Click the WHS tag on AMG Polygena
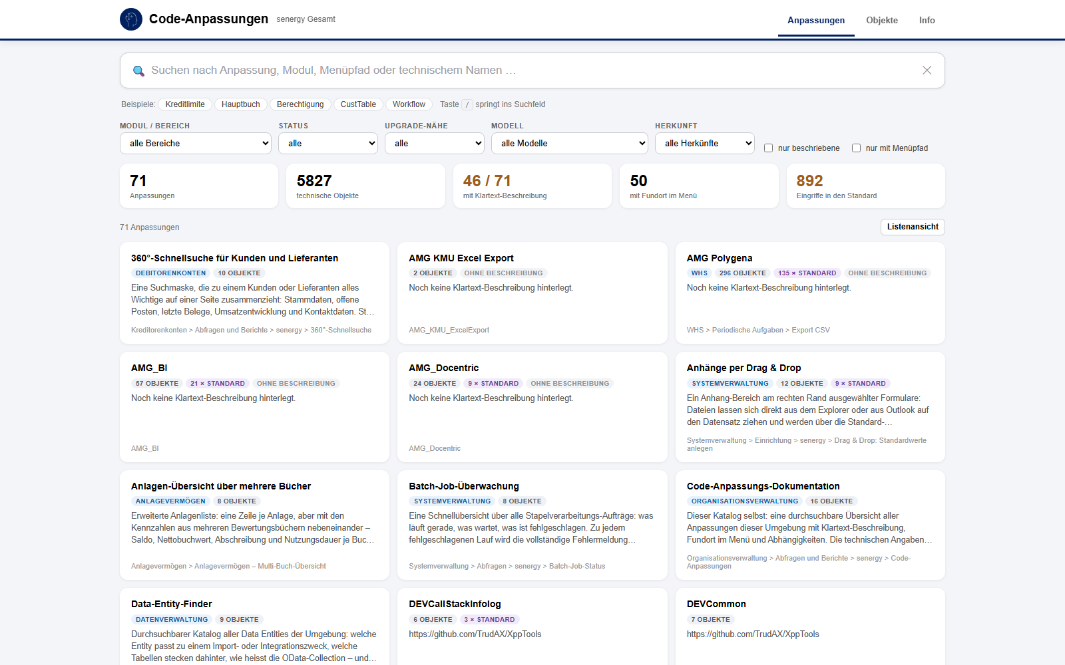1065x665 pixels. [700, 273]
